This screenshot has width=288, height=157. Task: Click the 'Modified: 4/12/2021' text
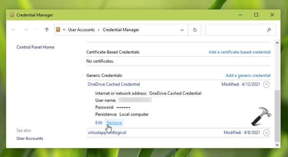[240, 84]
